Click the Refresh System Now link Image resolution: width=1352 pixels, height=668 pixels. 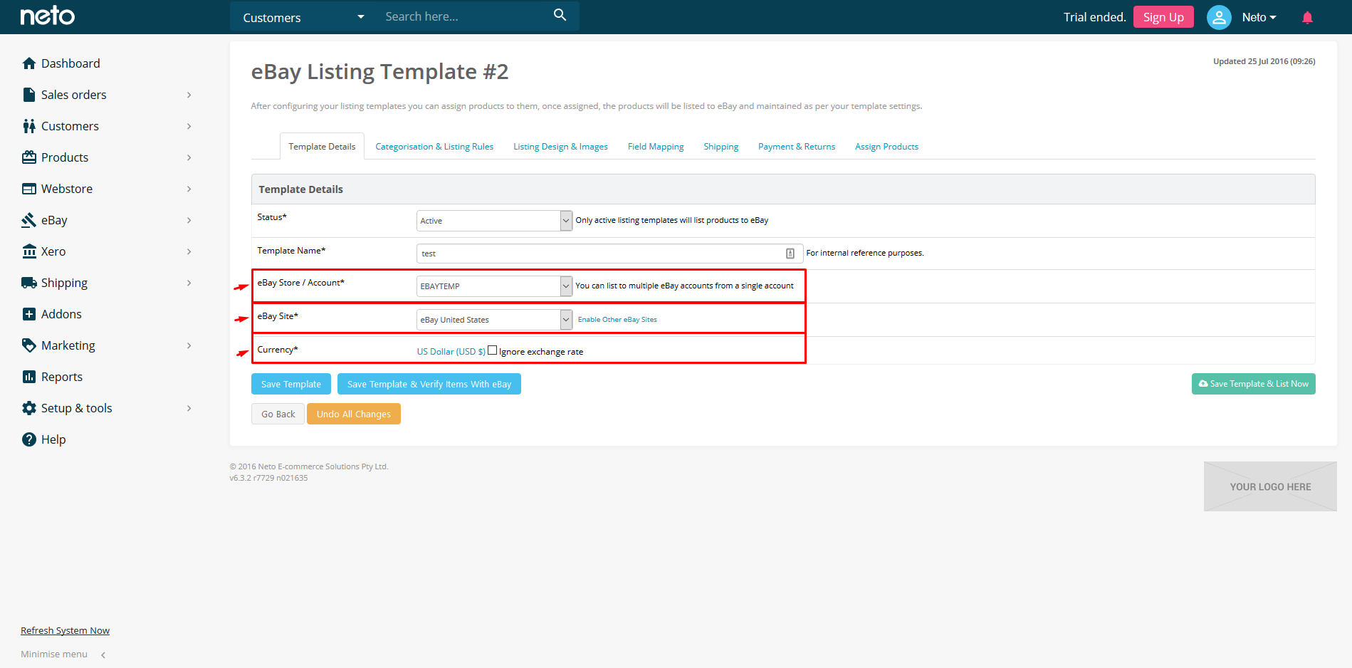pyautogui.click(x=65, y=630)
